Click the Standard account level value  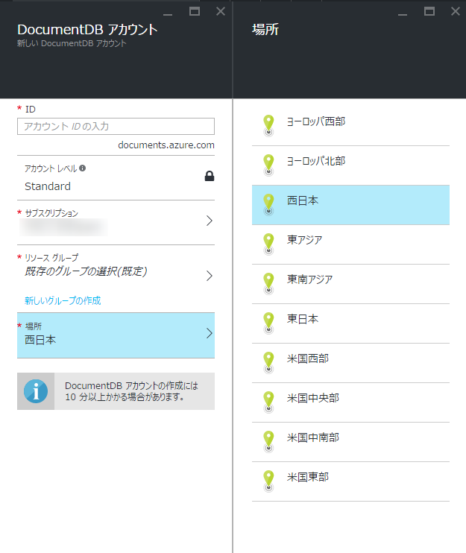click(48, 186)
